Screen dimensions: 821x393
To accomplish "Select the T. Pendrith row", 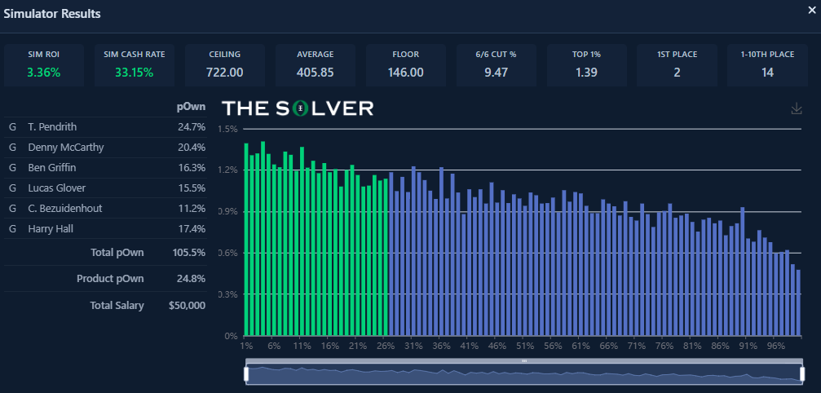I will 105,127.
